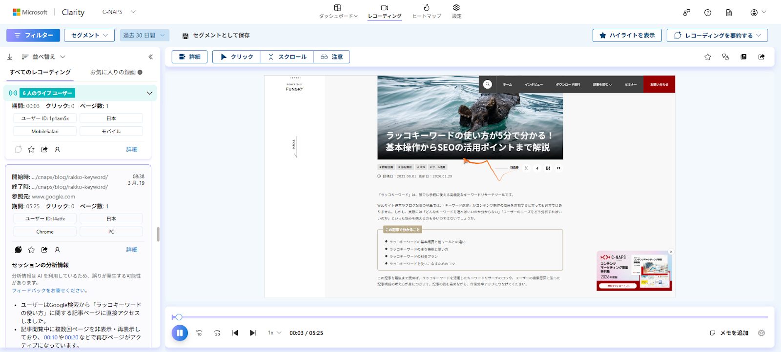Screen dimensions: 781x352
Task: Open the セグメント dropdown
Action: click(x=89, y=35)
